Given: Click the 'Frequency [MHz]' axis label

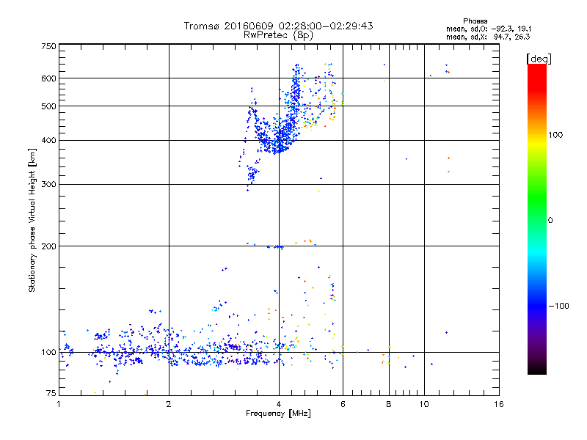Looking at the screenshot, I should (x=278, y=414).
